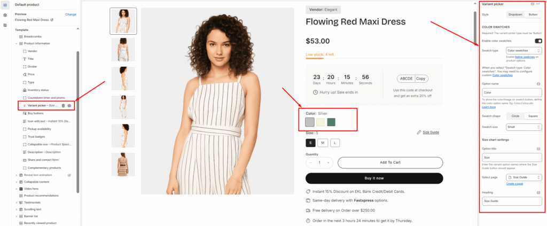
Task: Switch variant picker style to Dropdown
Action: coord(515,14)
